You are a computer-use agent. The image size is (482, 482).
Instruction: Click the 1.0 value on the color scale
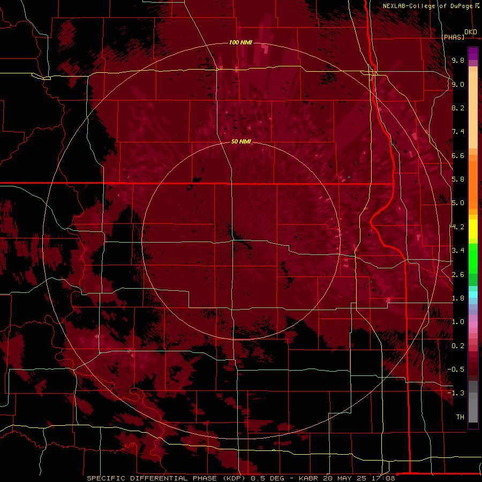pos(458,322)
